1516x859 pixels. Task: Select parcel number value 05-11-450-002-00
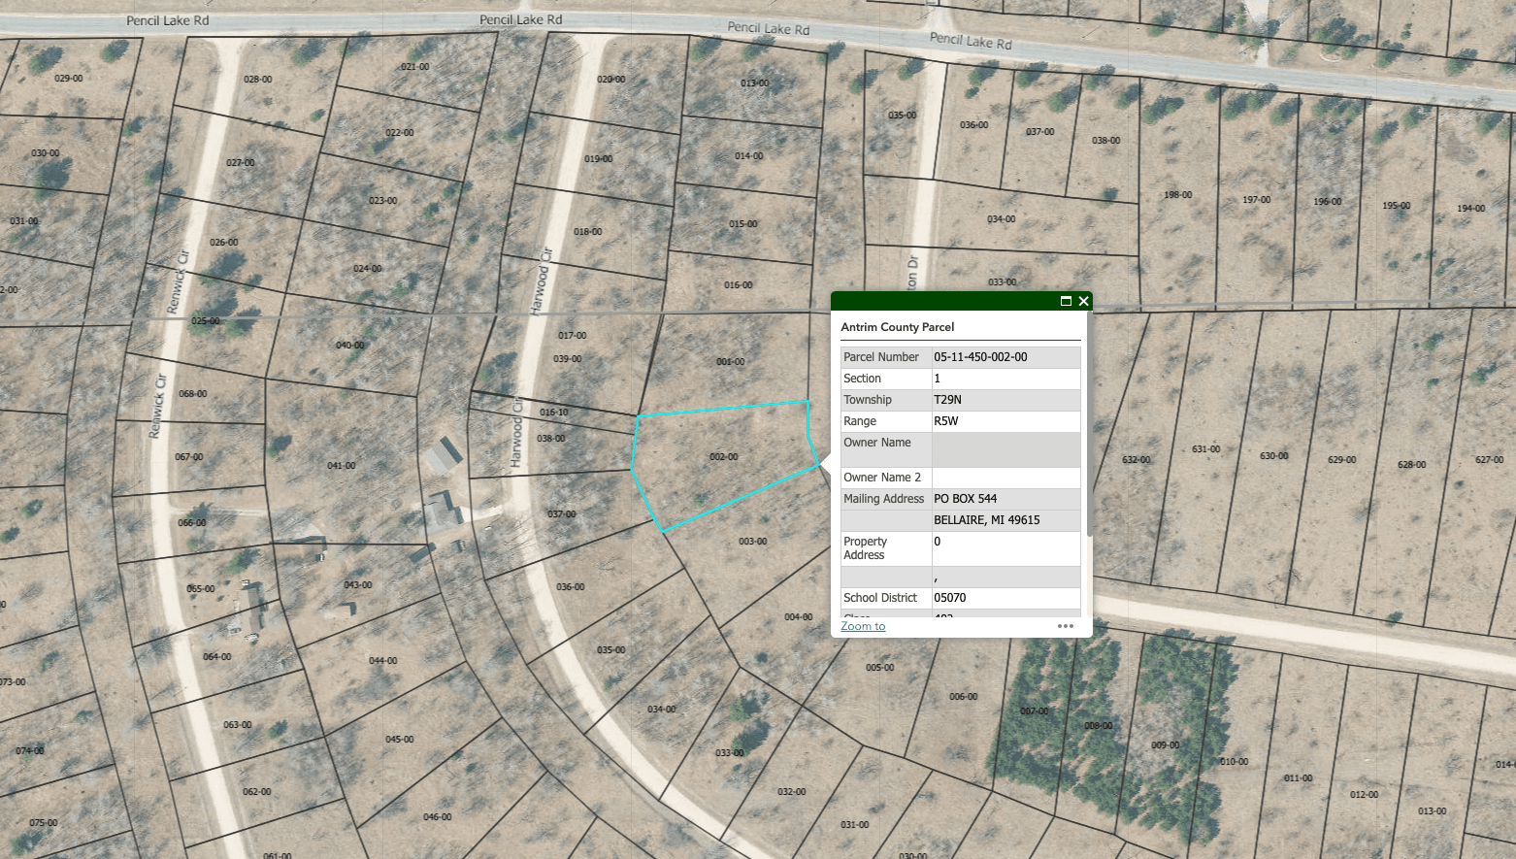point(980,357)
